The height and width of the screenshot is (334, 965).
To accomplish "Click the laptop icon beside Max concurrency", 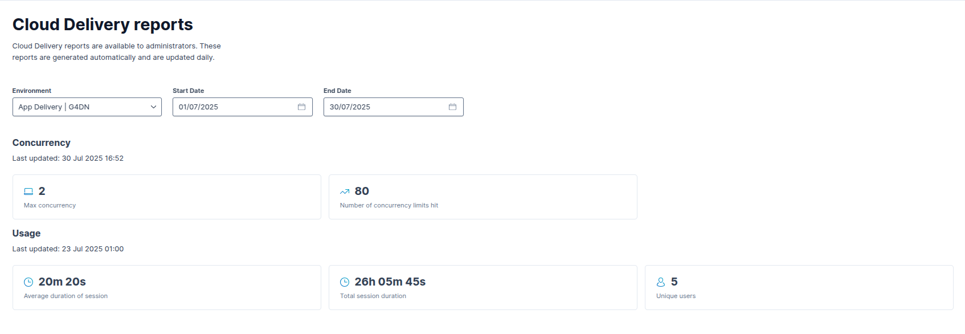I will (28, 192).
